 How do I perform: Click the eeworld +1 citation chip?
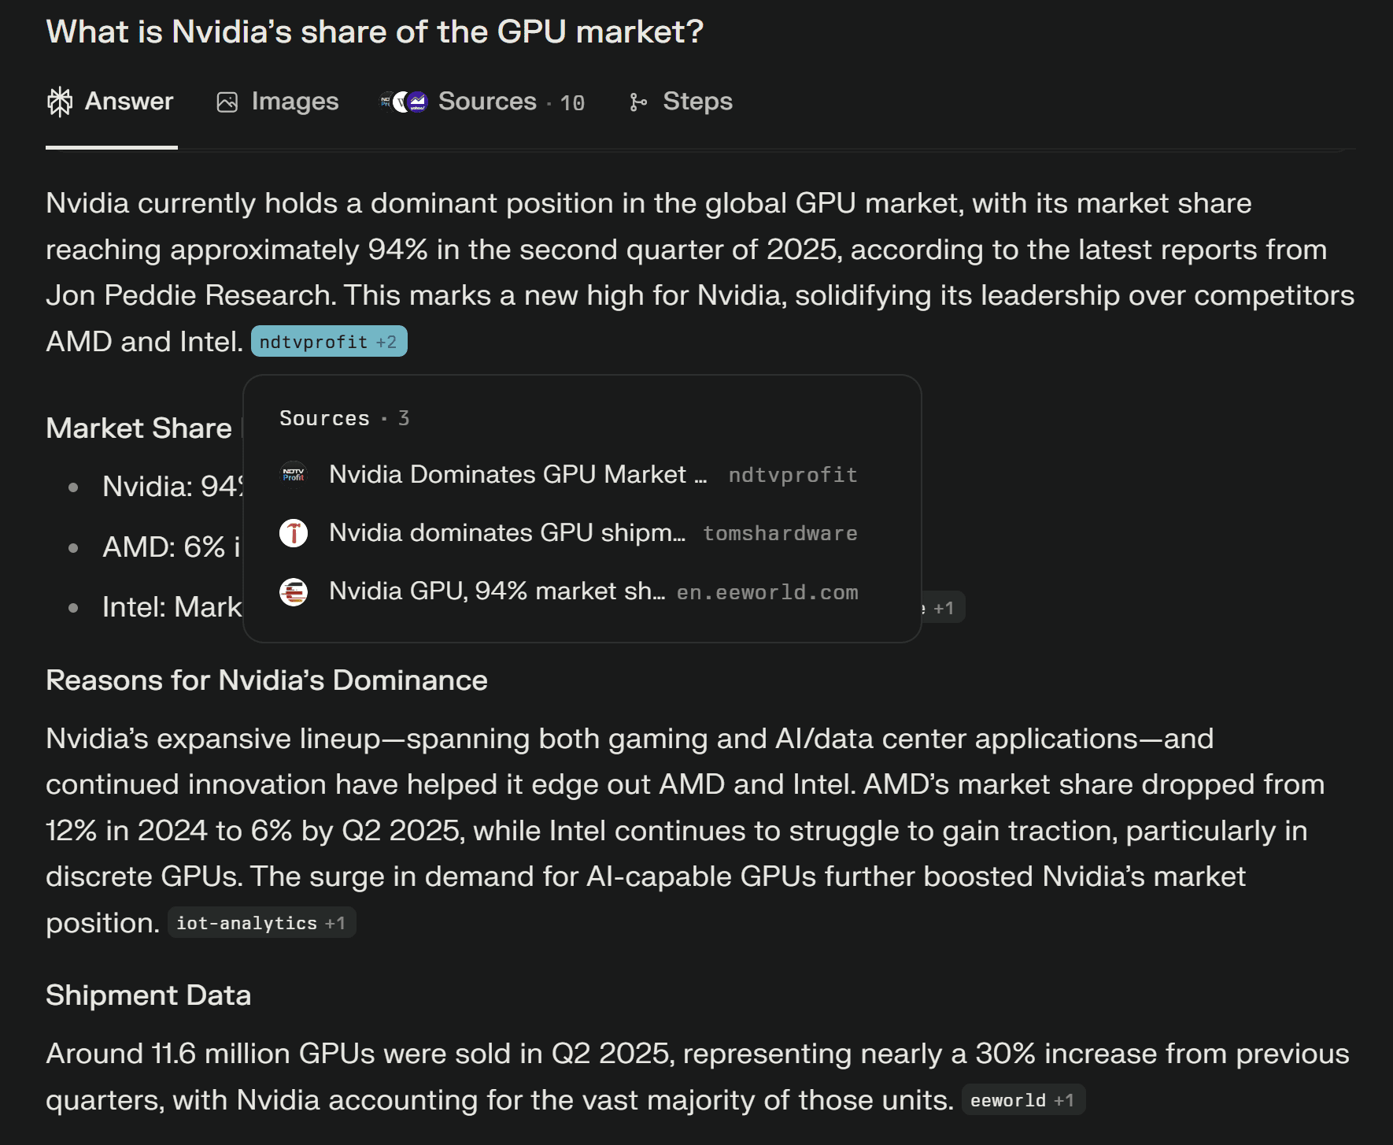(1022, 1100)
